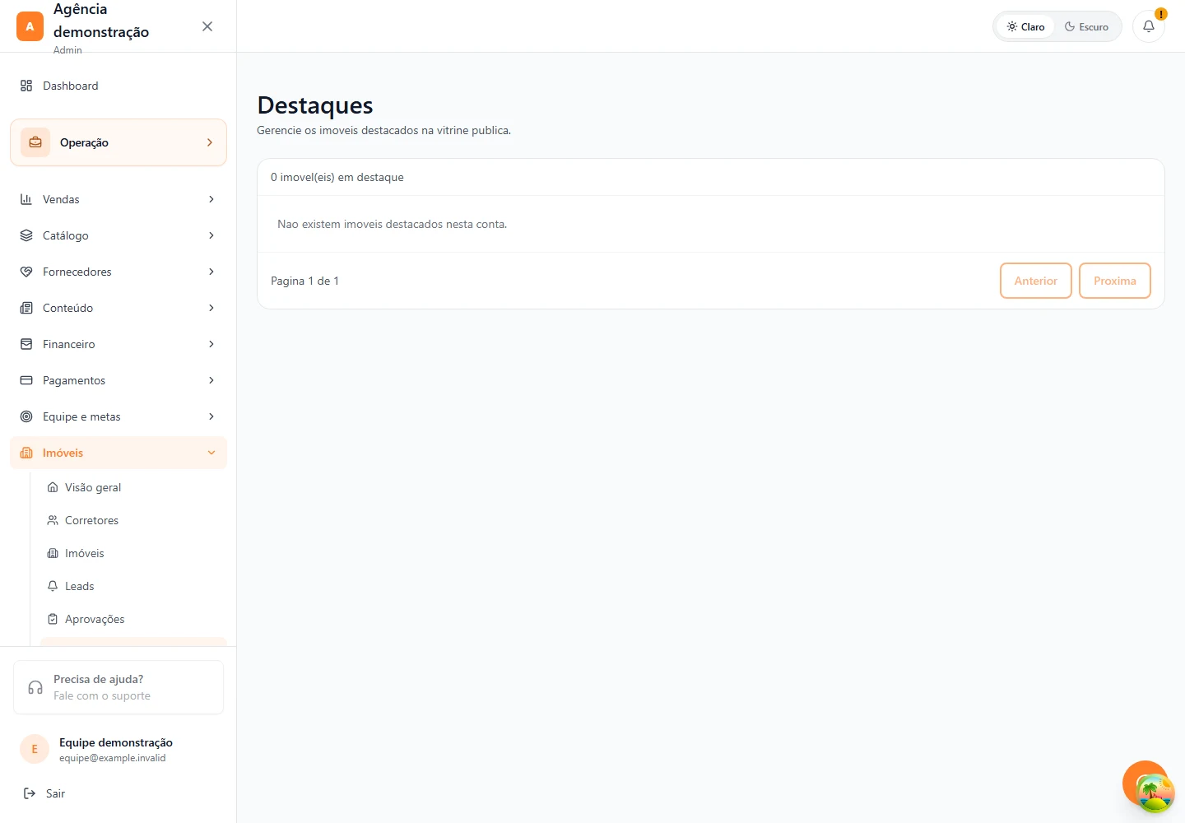1185x823 pixels.
Task: Close the sidebar with the X icon
Action: point(207,26)
